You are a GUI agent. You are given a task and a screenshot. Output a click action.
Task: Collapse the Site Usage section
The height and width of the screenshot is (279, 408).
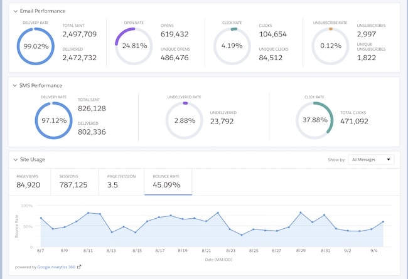click(16, 160)
